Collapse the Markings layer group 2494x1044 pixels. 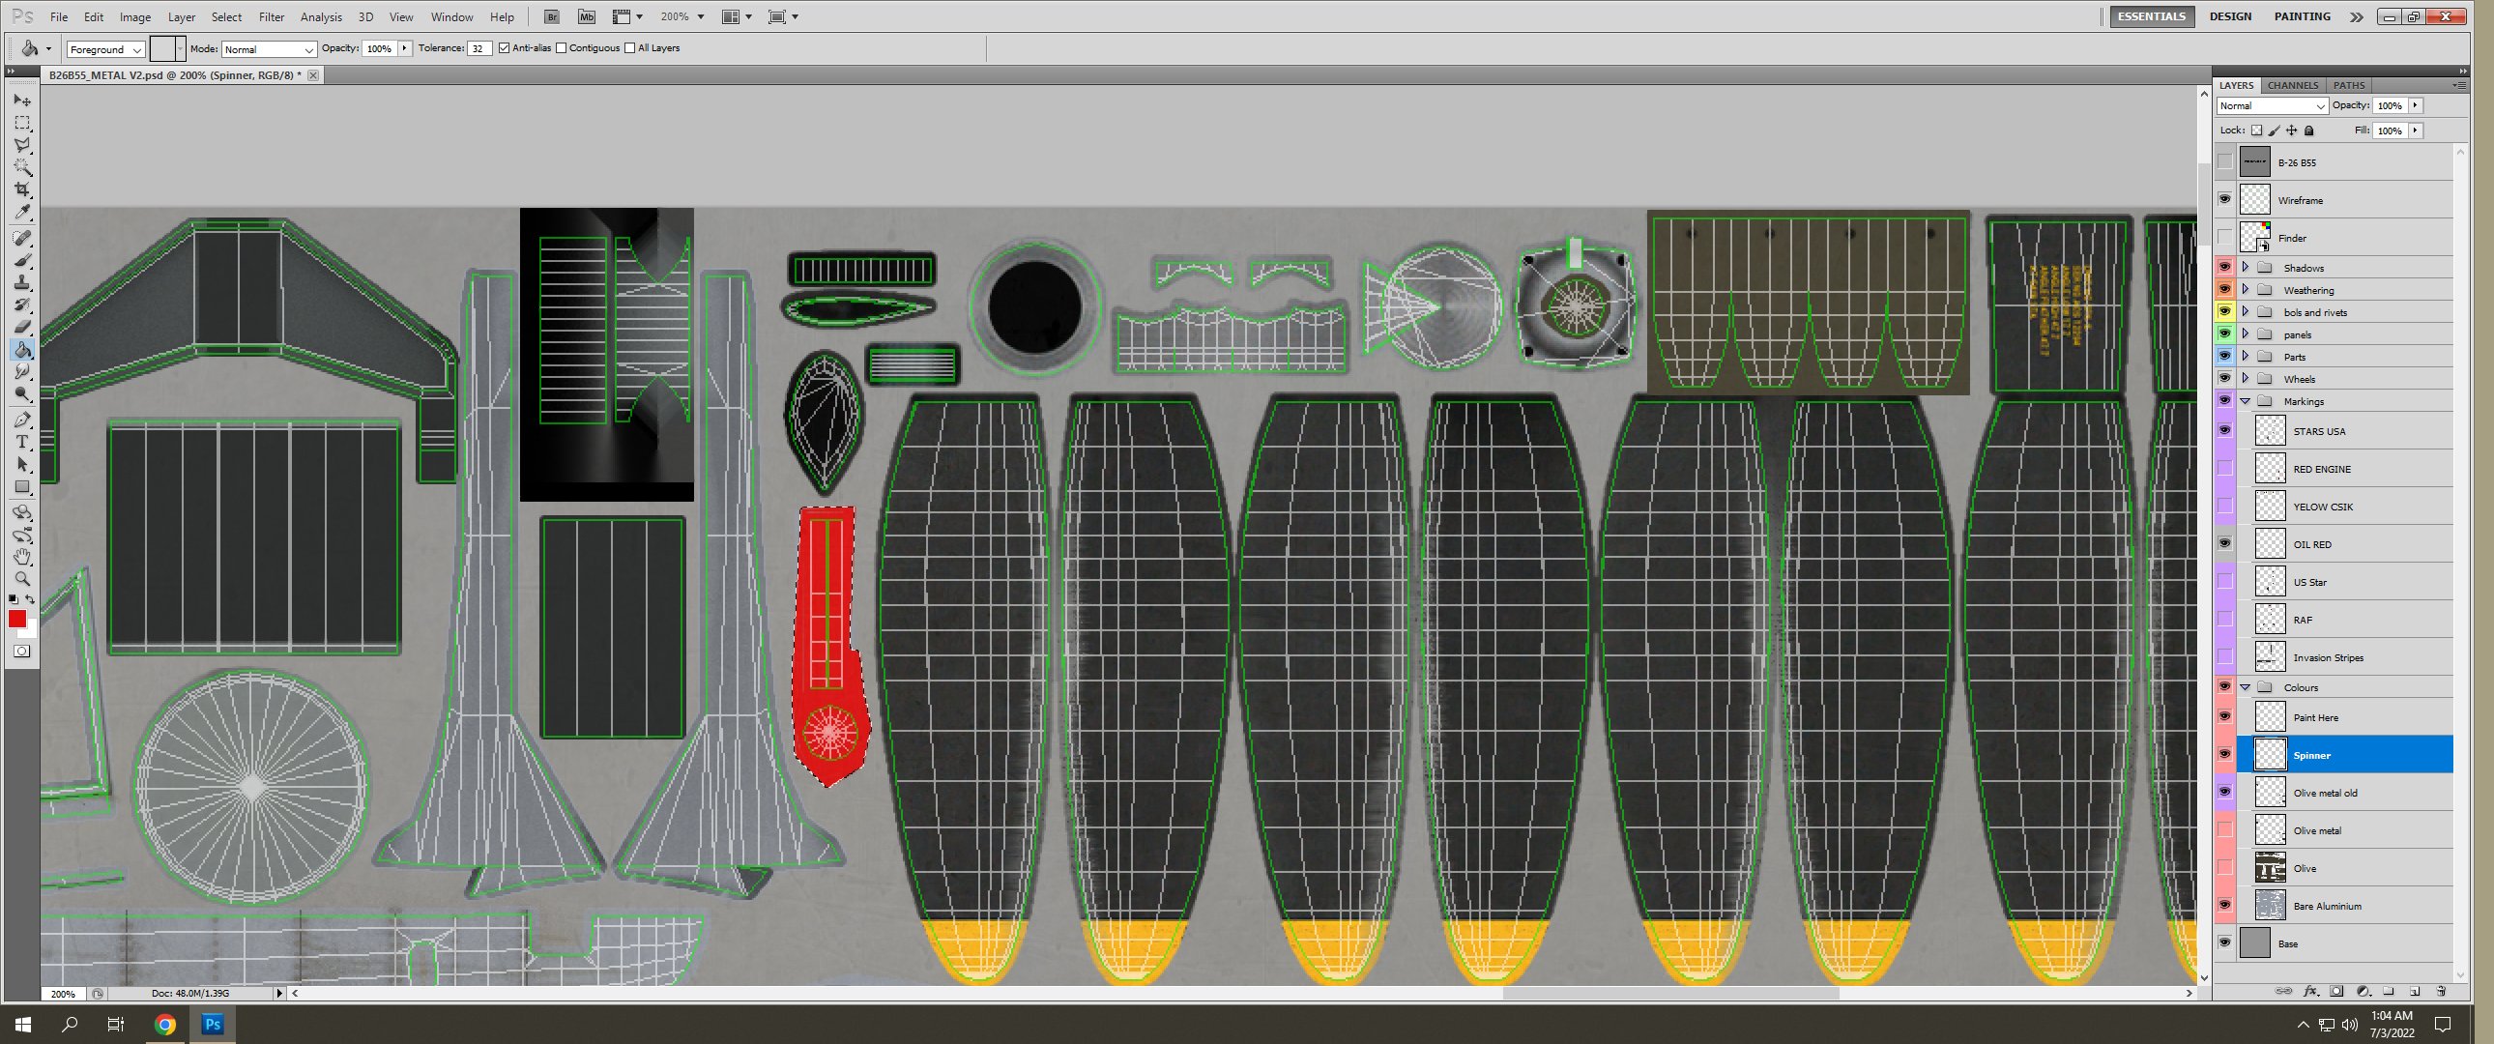pyautogui.click(x=2246, y=401)
